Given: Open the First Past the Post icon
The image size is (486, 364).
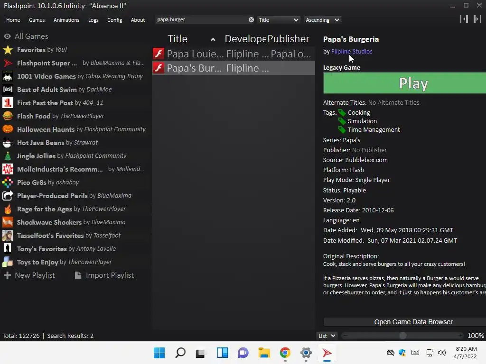Looking at the screenshot, I should [x=8, y=103].
